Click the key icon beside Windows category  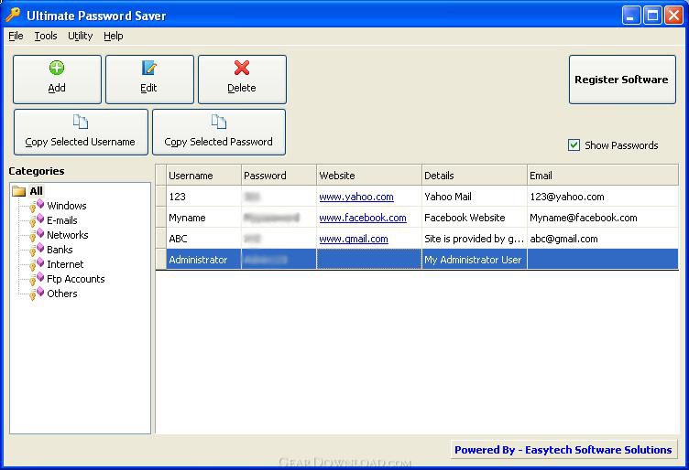point(37,206)
